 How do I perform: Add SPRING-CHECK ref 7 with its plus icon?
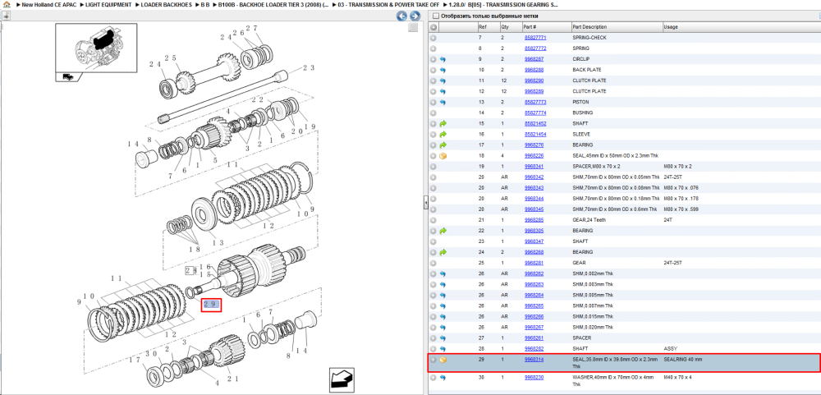pos(433,38)
